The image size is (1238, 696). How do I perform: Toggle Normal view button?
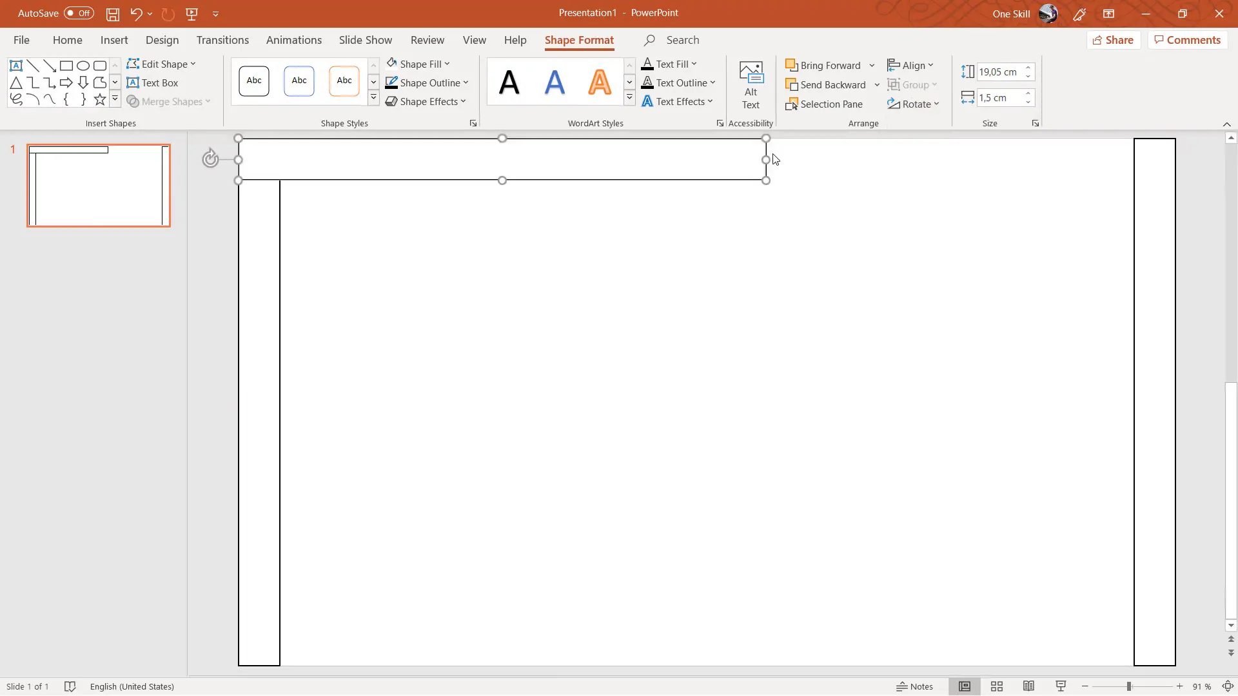click(965, 686)
